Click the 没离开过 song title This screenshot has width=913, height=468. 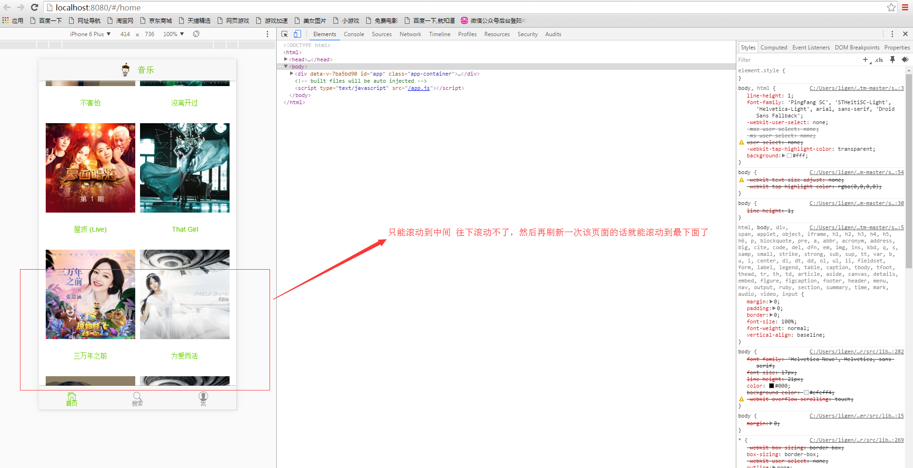pyautogui.click(x=185, y=103)
